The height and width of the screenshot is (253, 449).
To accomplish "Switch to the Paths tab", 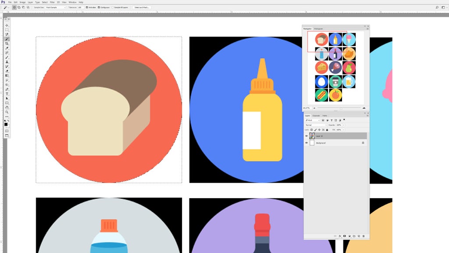I will pyautogui.click(x=325, y=116).
